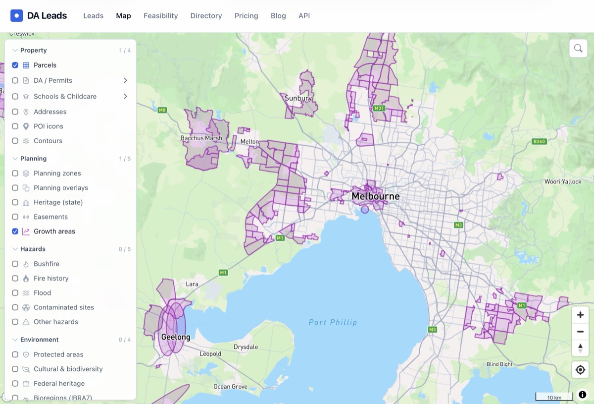
Task: Click the Geelong label on map
Action: 176,337
